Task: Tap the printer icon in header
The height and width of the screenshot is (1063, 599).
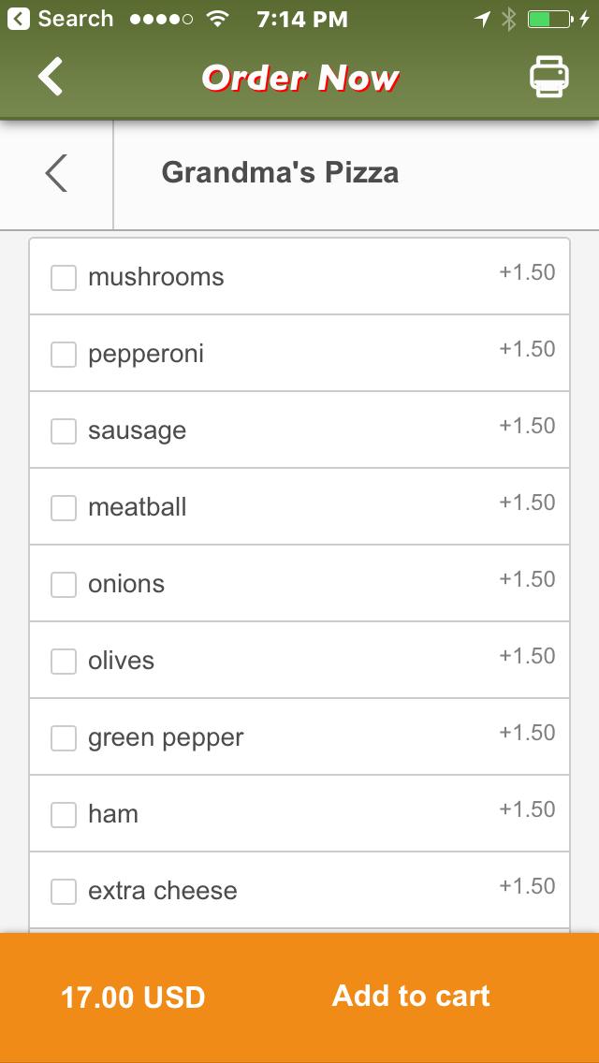Action: [x=549, y=77]
